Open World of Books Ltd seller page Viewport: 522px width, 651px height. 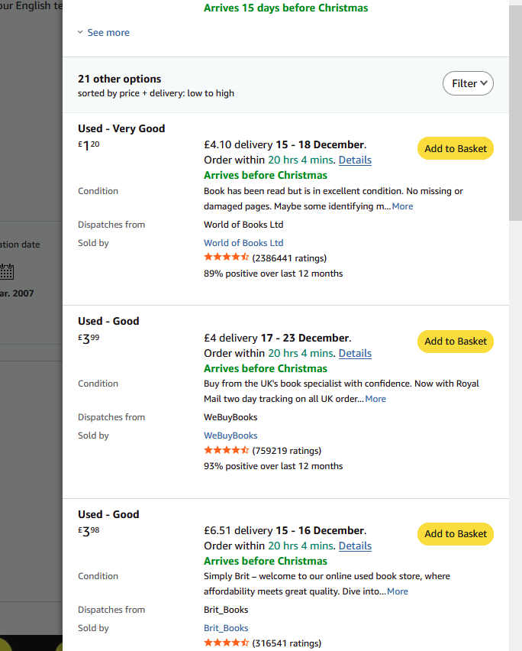pyautogui.click(x=243, y=243)
